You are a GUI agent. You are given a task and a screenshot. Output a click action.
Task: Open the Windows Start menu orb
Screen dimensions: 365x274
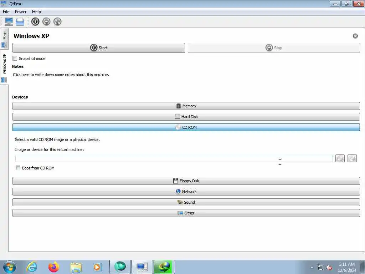(10, 267)
